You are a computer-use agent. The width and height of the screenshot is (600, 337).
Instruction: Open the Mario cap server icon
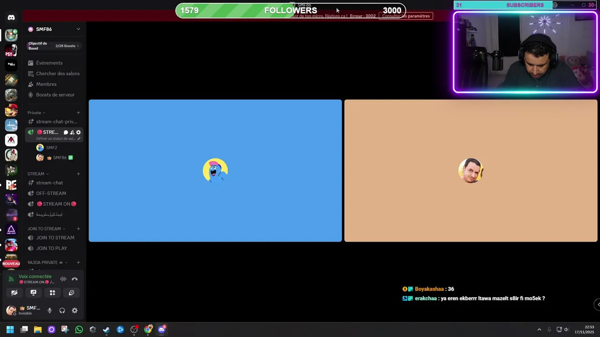point(11,110)
